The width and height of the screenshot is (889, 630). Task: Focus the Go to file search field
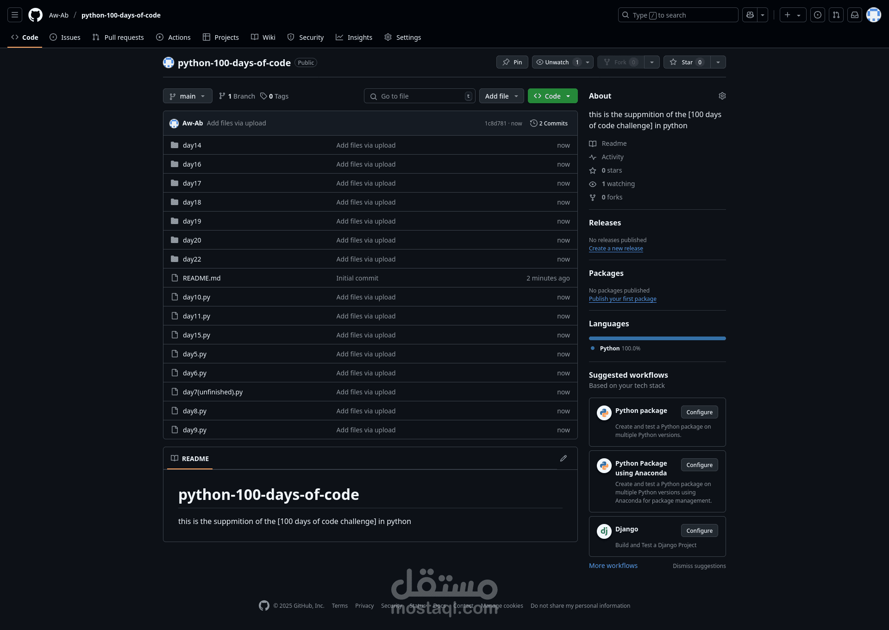tap(419, 96)
